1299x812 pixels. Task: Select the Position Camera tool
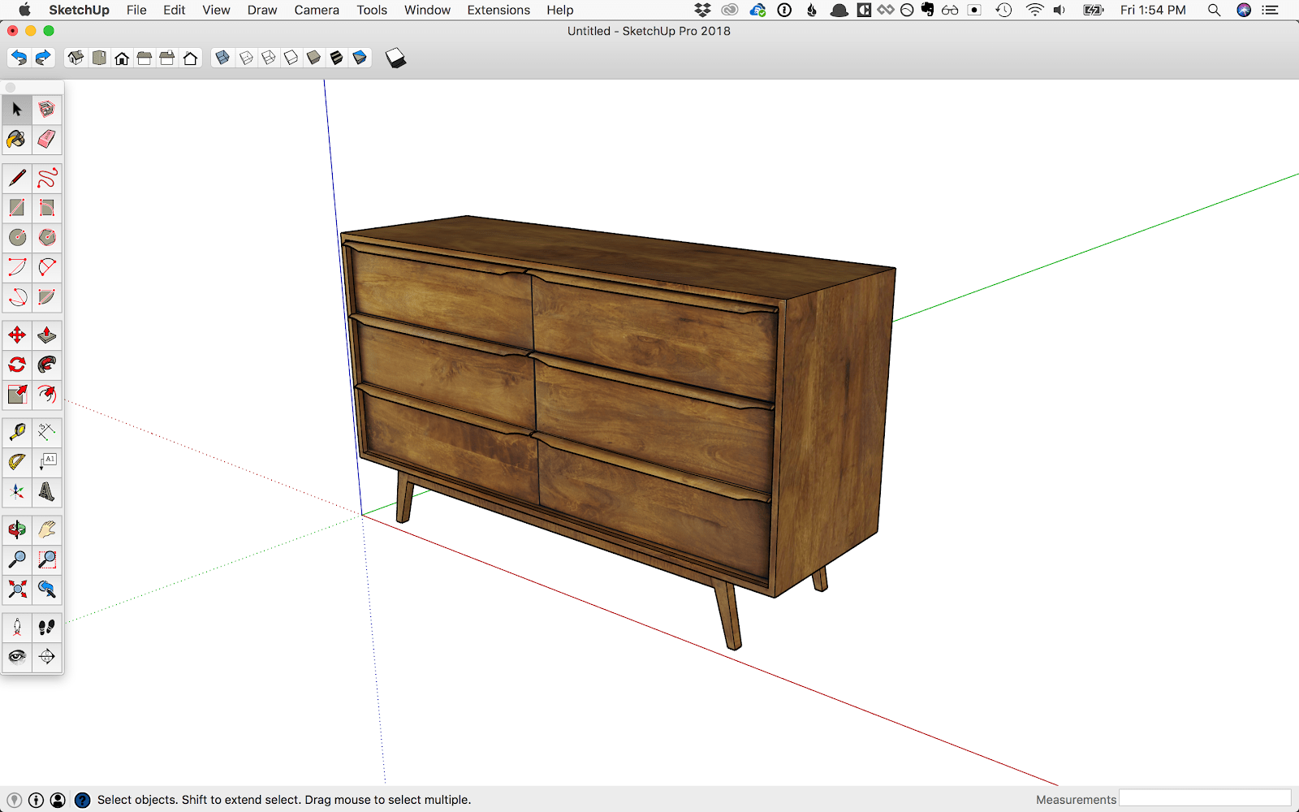click(x=17, y=627)
